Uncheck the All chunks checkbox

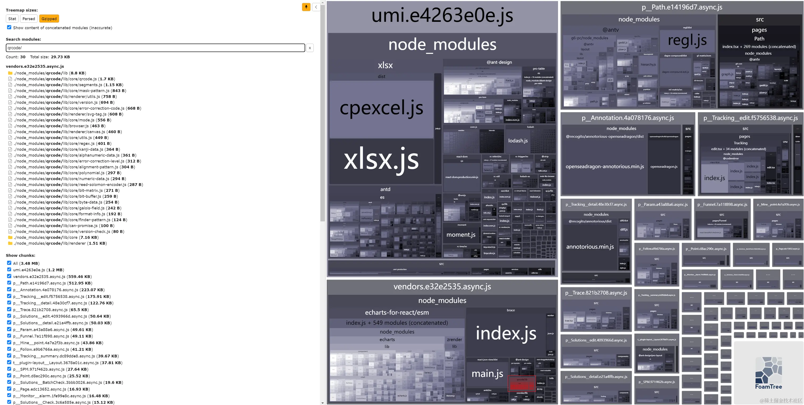pos(9,263)
